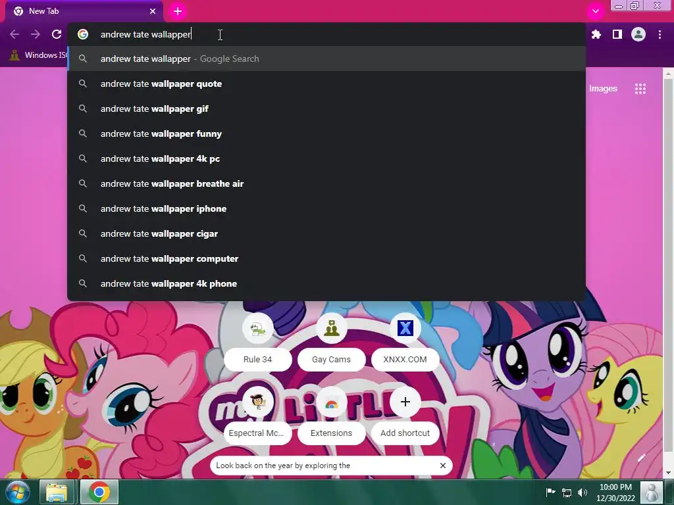Choose the 'andrew tate wallpaper gif' suggestion
Viewport: 674px width, 505px height.
tap(326, 108)
